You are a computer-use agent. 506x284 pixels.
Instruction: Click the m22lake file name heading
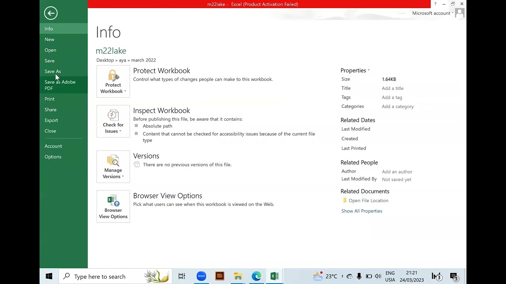pos(111,51)
